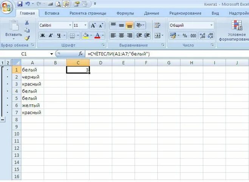Show outline level 2 button
Viewport: 249px width, 182px height.
pos(8,63)
